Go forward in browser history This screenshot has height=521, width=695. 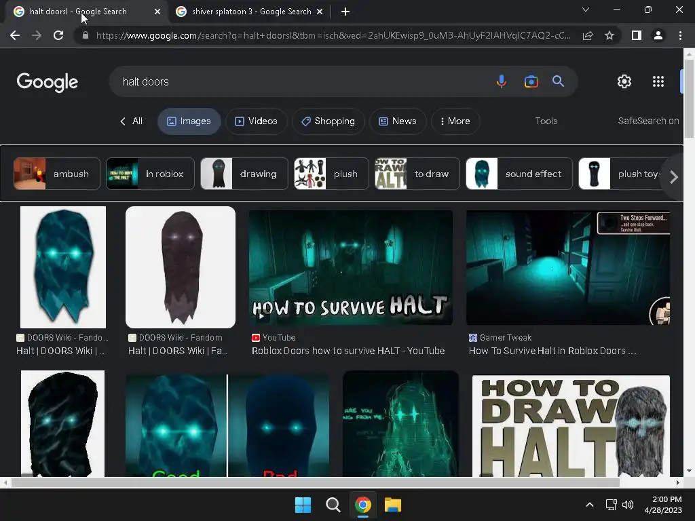coord(37,35)
